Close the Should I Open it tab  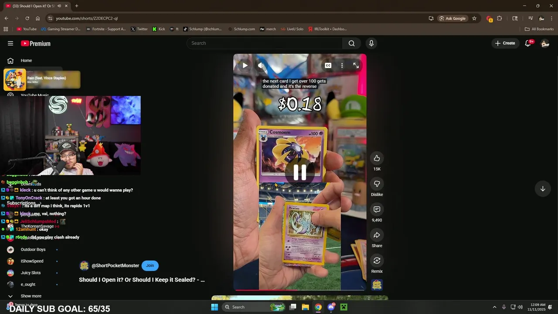[x=66, y=6]
